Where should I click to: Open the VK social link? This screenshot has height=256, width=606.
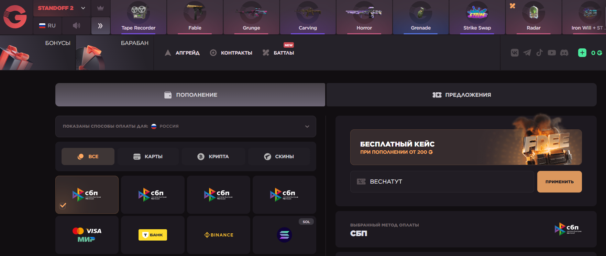coord(515,53)
